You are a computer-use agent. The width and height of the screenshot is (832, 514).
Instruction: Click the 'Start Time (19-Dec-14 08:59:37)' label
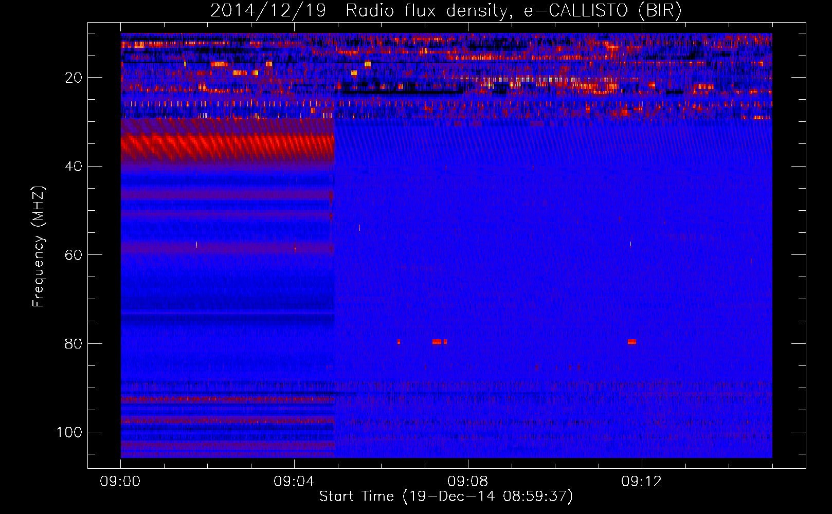click(x=446, y=497)
